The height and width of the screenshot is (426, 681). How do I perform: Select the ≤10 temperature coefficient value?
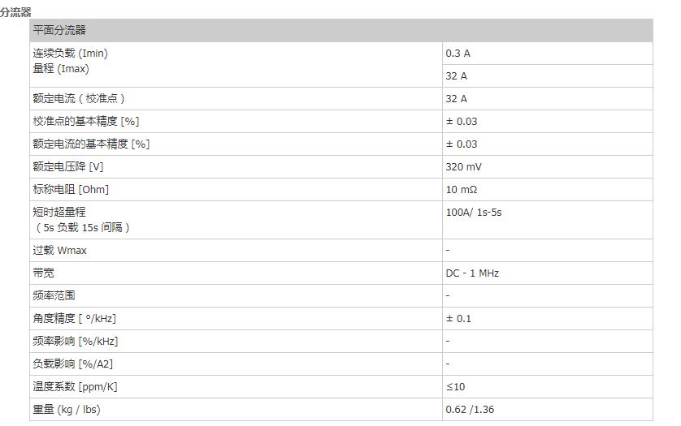[455, 387]
